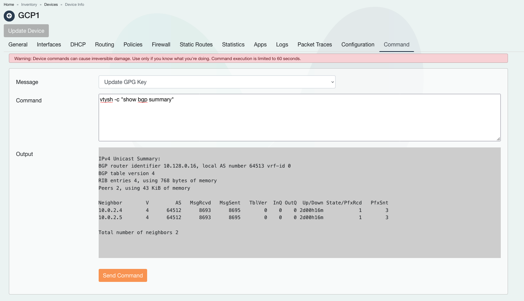The height and width of the screenshot is (301, 524).
Task: Go to the DHCP tab
Action: click(78, 44)
